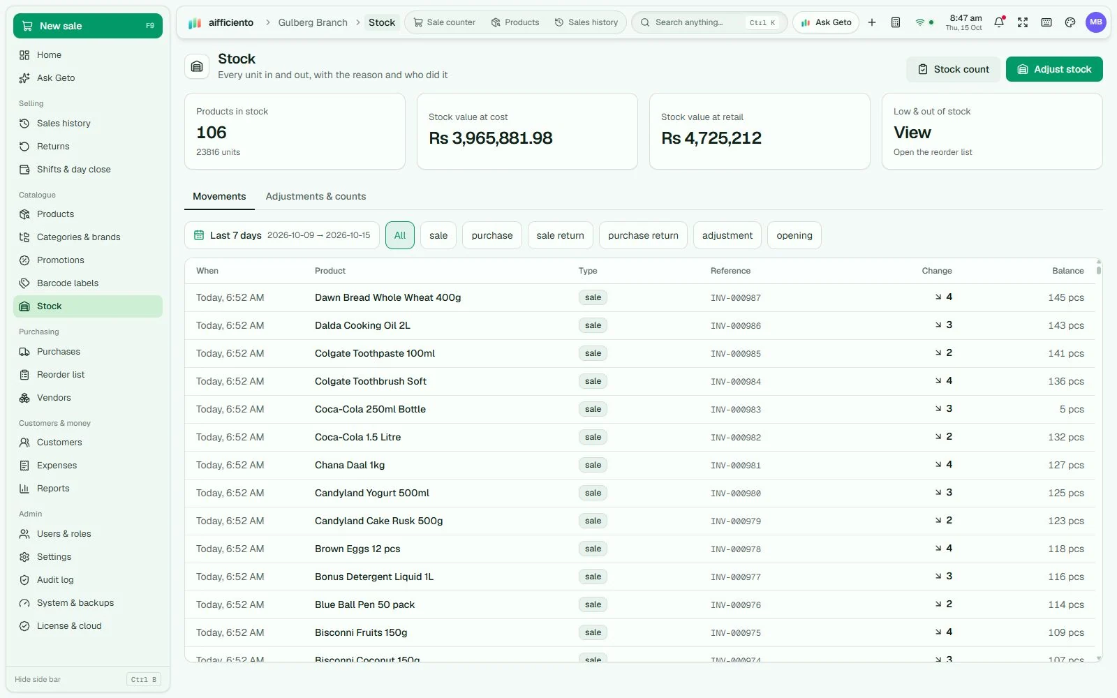The height and width of the screenshot is (698, 1117).
Task: Open notifications bell icon
Action: click(999, 22)
